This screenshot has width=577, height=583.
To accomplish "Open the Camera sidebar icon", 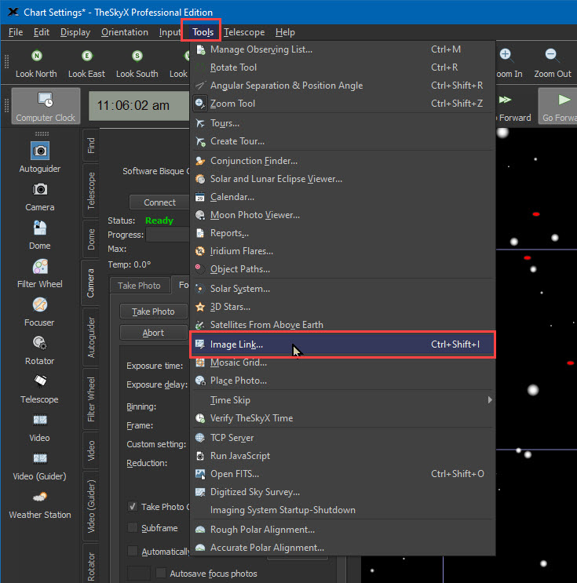I will [x=40, y=190].
